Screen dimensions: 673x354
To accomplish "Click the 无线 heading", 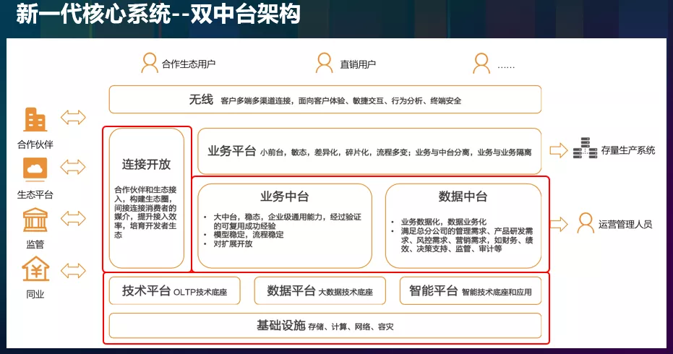I will point(201,100).
